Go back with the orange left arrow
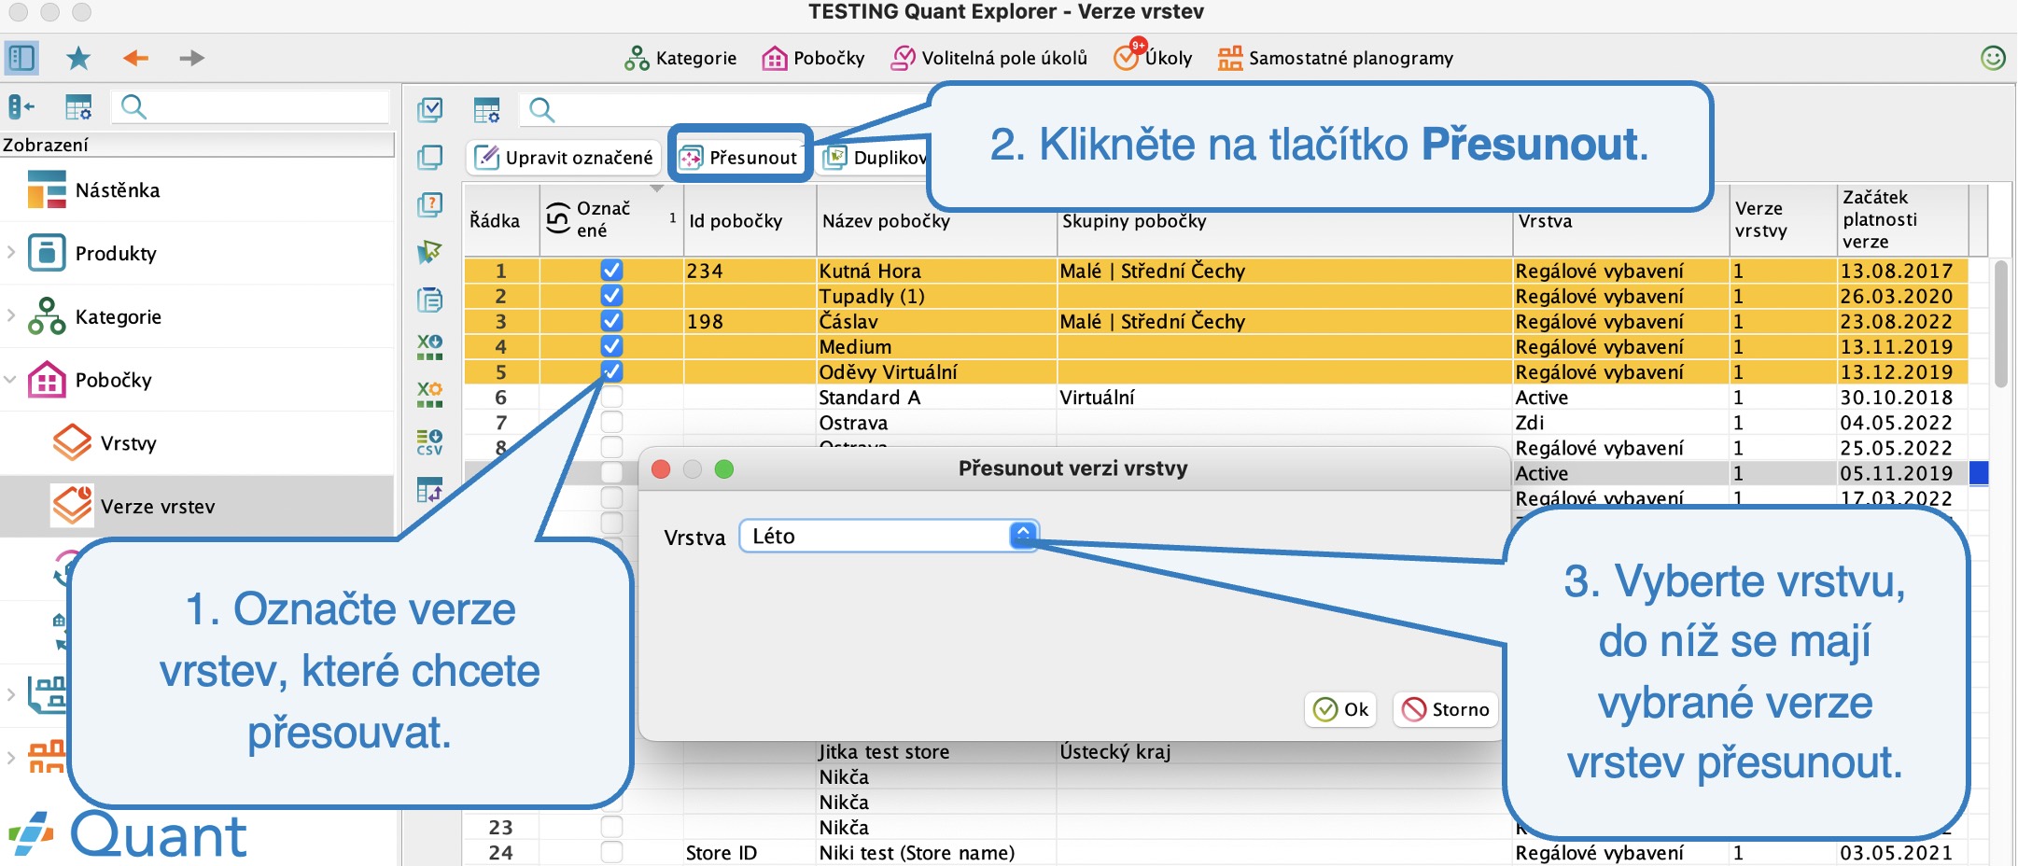Image resolution: width=2018 pixels, height=866 pixels. point(136,58)
